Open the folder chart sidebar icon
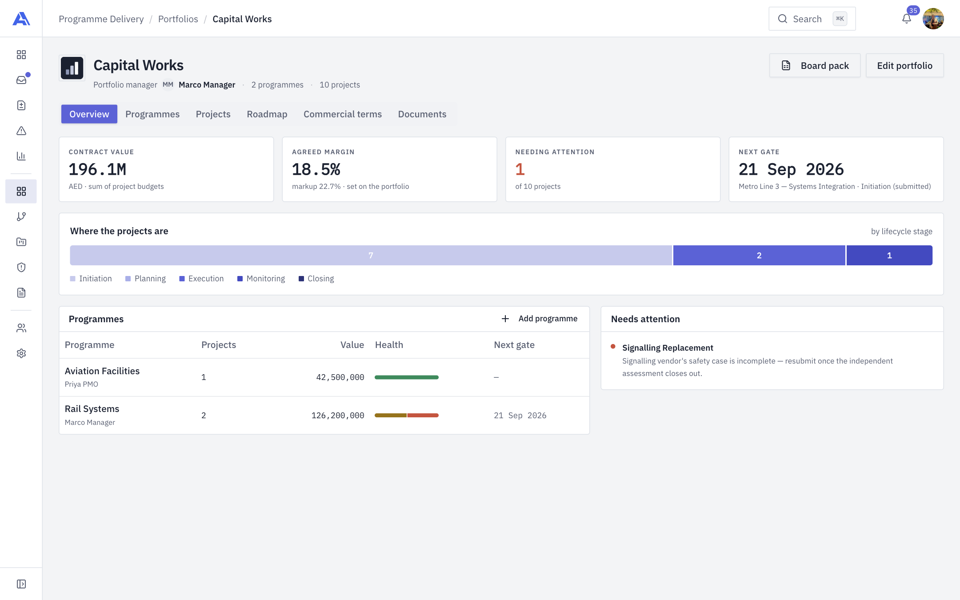Screen dimensions: 960x600 (21, 242)
